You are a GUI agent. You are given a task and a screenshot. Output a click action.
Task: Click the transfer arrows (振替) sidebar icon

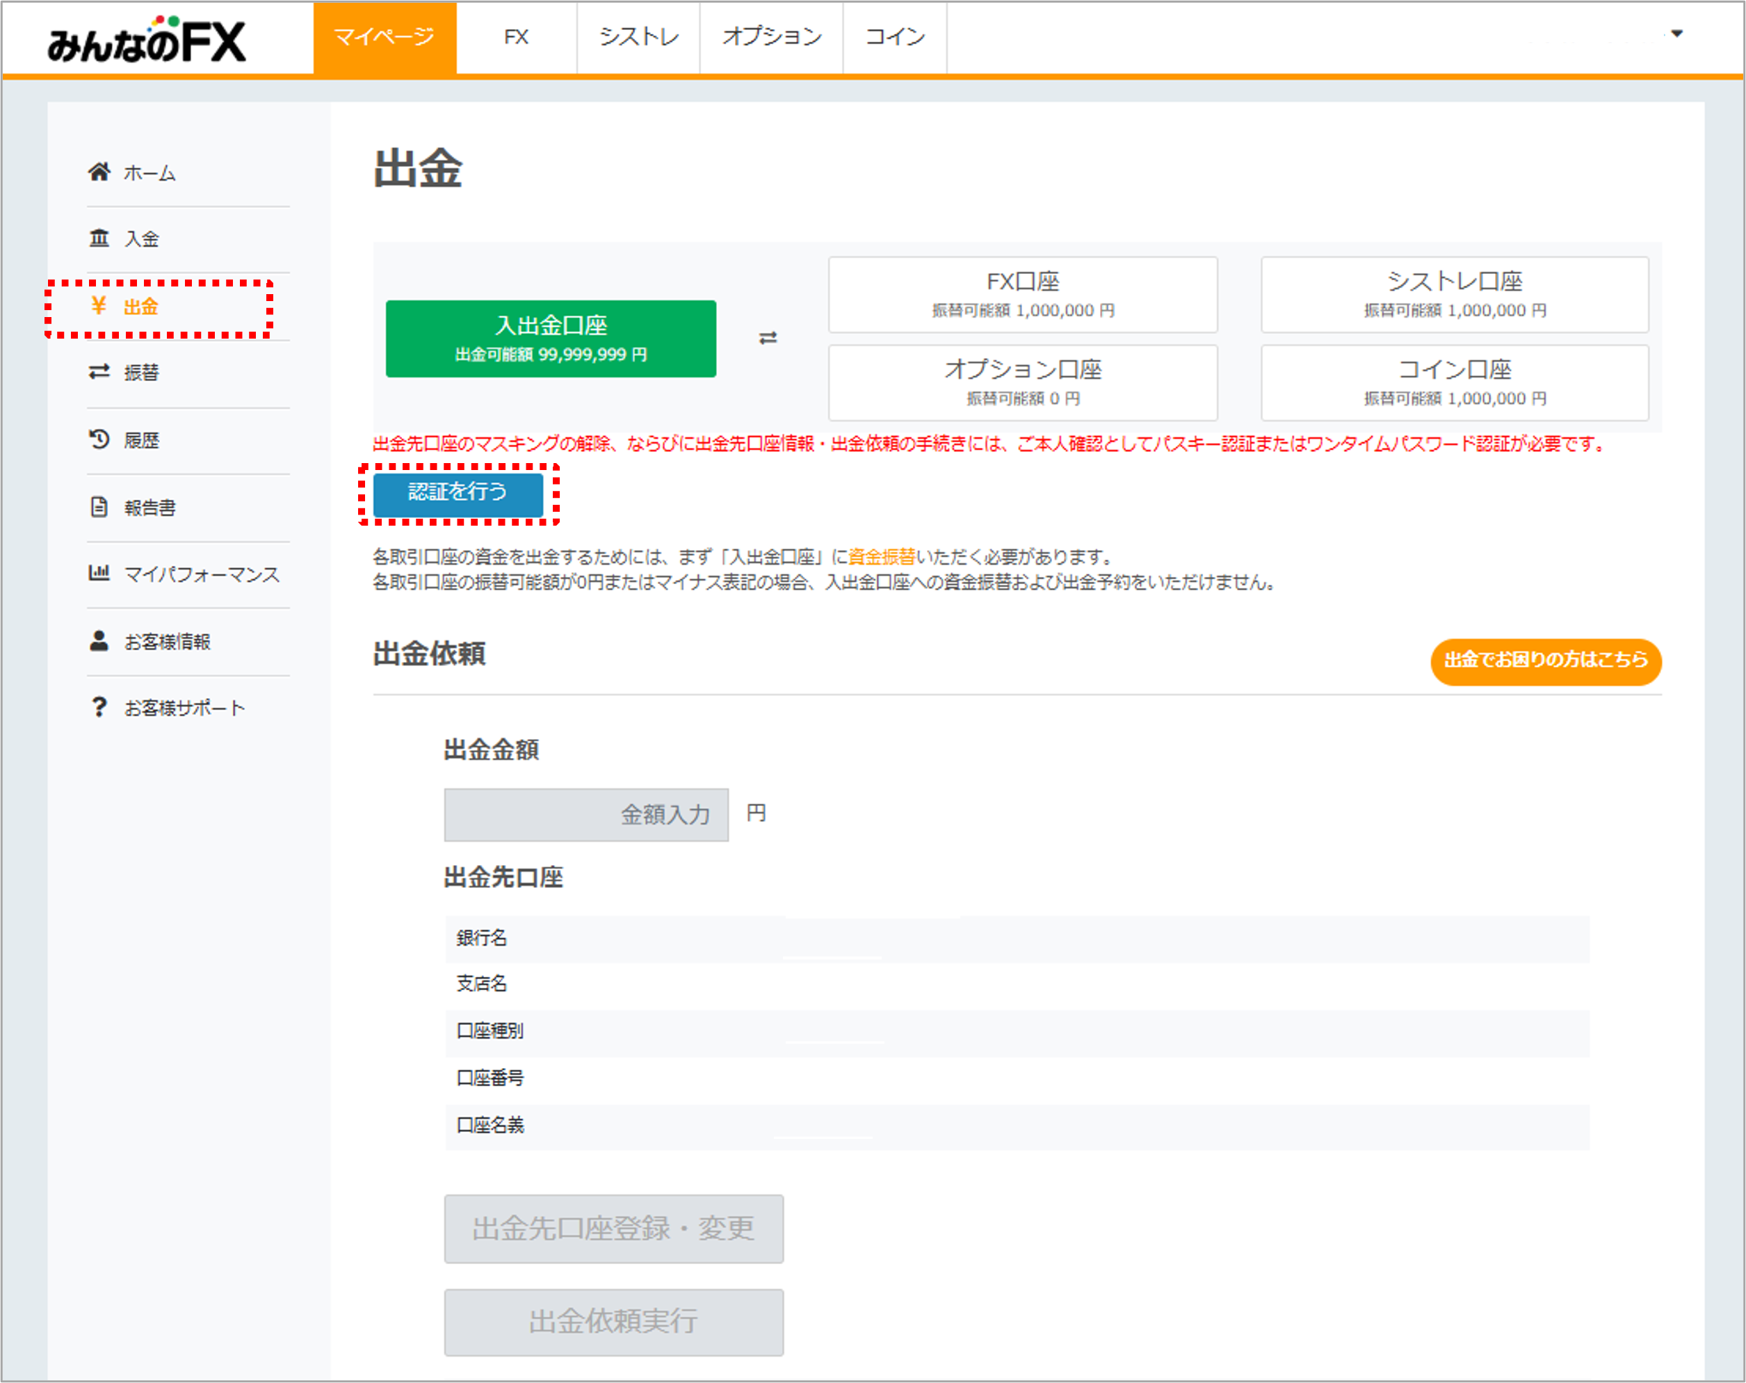point(99,372)
